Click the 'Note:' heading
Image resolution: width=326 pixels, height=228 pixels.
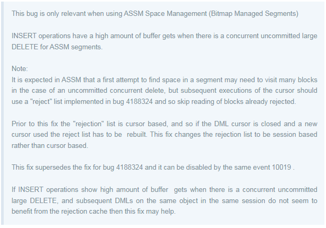(20, 68)
